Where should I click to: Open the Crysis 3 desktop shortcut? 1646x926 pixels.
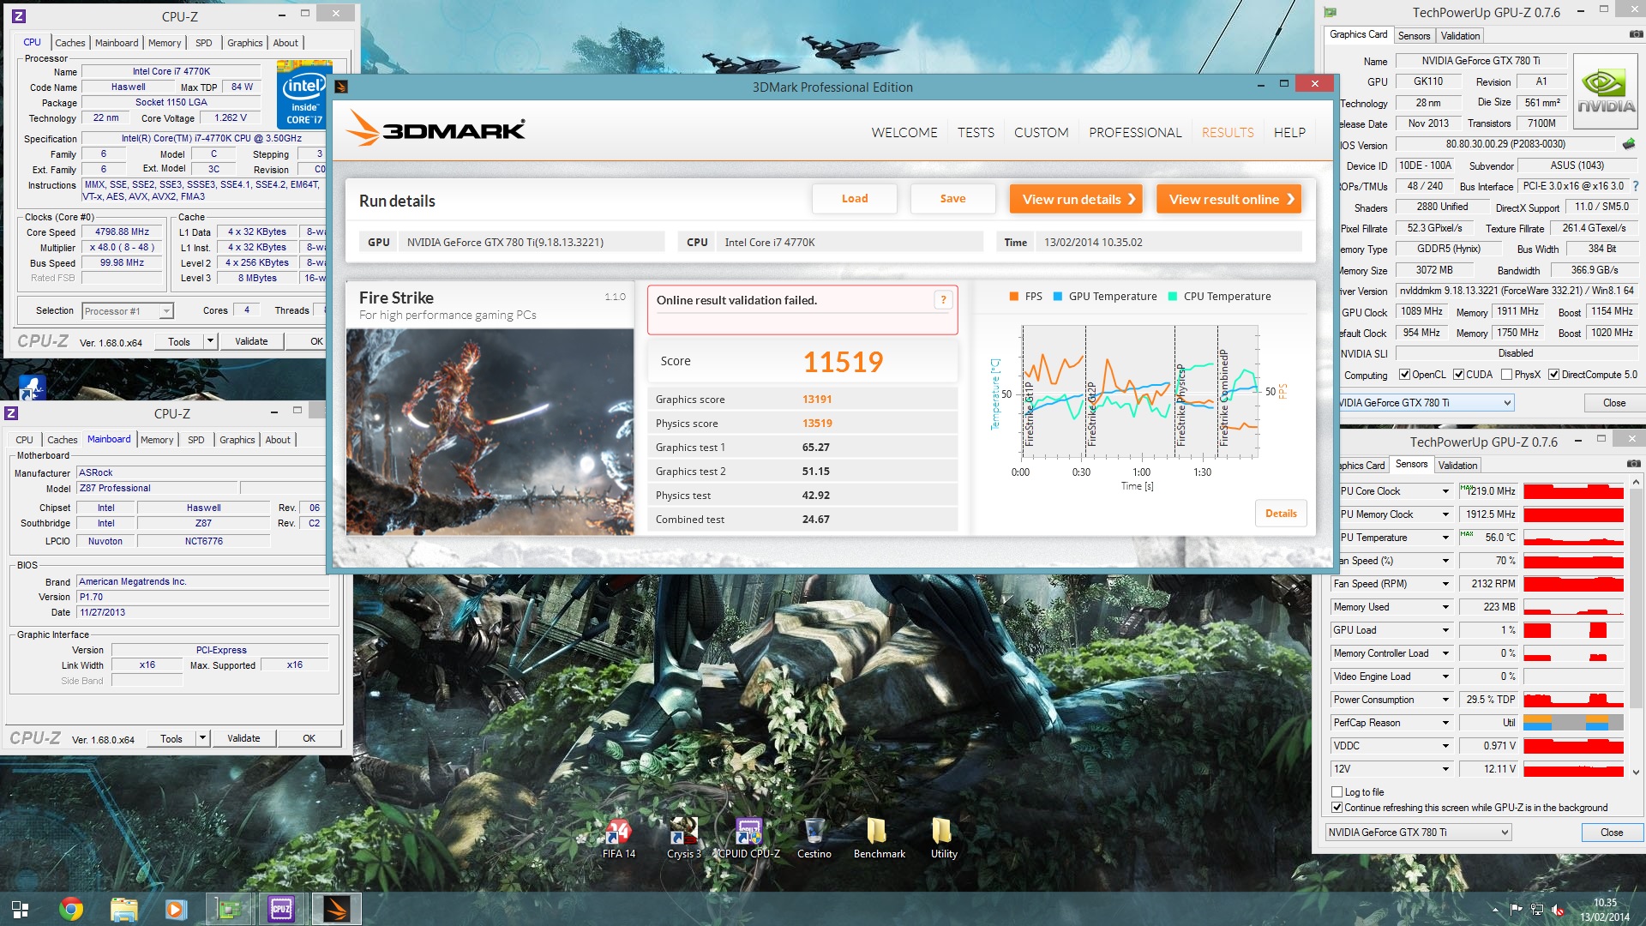(x=683, y=838)
